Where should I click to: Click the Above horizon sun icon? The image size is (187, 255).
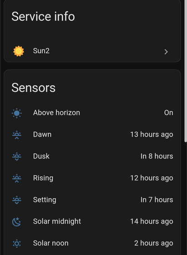click(x=17, y=113)
